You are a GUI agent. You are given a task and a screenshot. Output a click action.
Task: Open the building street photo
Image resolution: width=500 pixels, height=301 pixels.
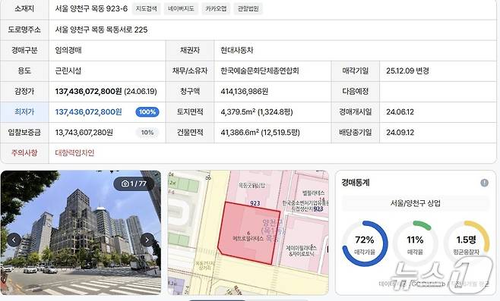[81, 232]
